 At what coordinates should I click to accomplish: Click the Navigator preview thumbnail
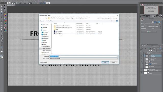(x=151, y=10)
